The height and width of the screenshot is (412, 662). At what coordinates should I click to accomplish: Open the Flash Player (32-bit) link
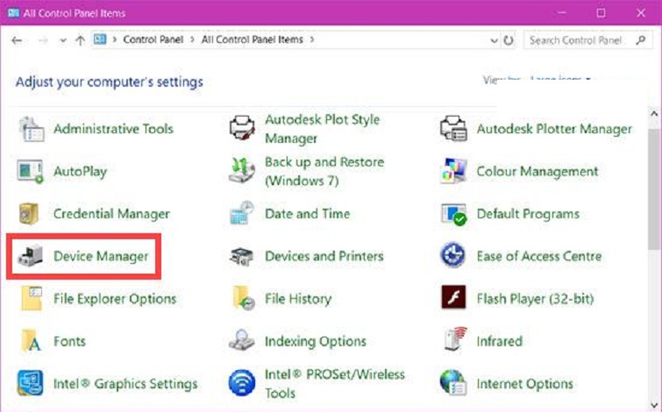tap(536, 299)
